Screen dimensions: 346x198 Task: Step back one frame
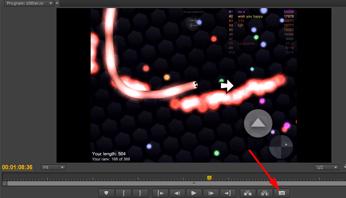click(x=177, y=193)
